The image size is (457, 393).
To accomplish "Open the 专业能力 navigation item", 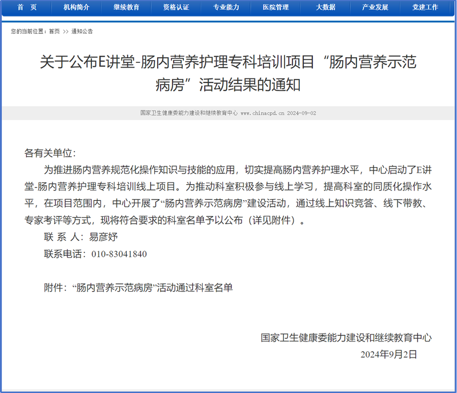I will point(226,7).
